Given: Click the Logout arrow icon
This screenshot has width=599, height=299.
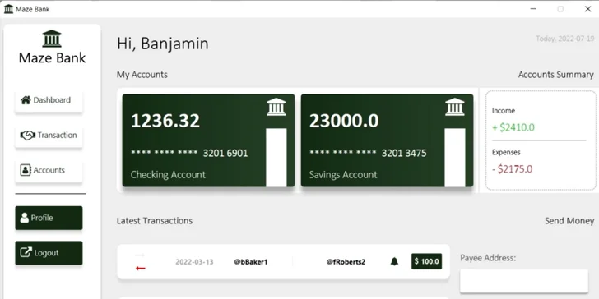Looking at the screenshot, I should [26, 252].
